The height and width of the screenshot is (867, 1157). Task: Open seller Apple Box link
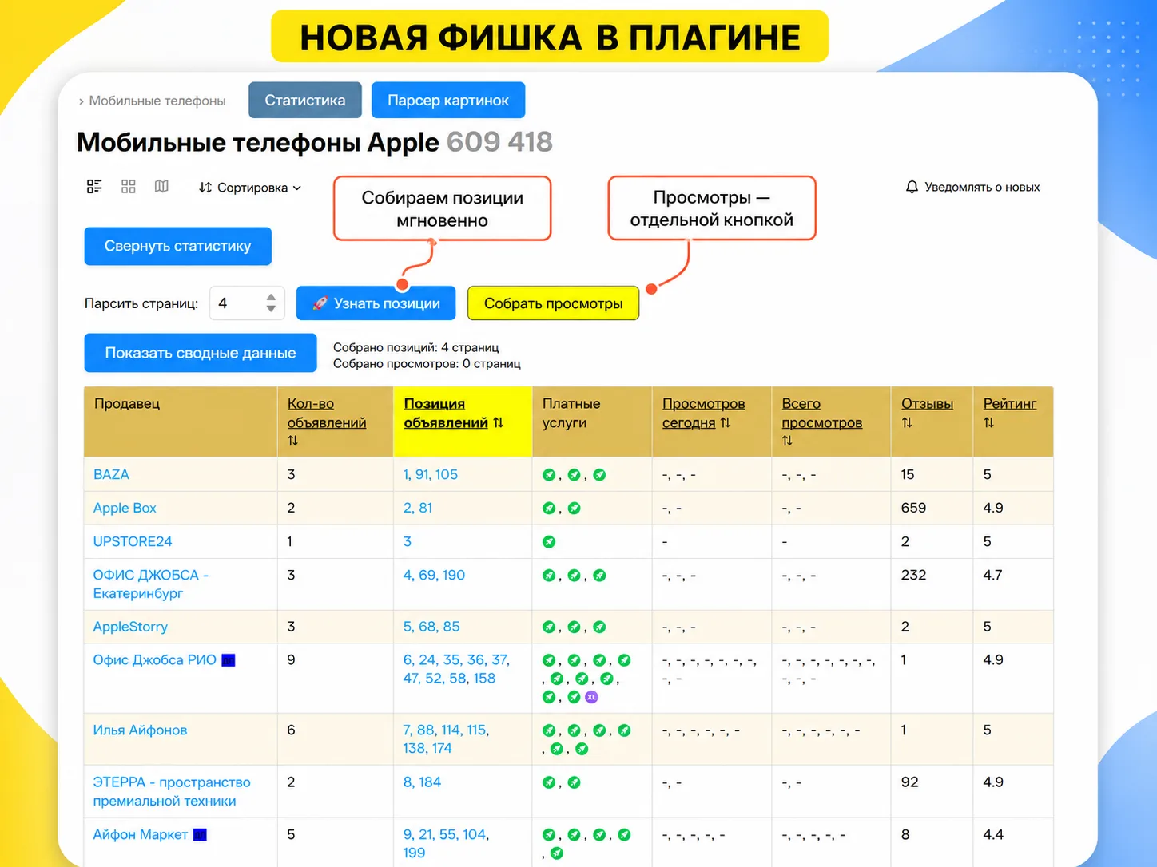point(125,508)
